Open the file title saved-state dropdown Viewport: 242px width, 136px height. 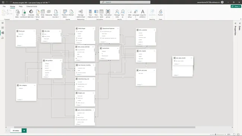tap(49, 2)
